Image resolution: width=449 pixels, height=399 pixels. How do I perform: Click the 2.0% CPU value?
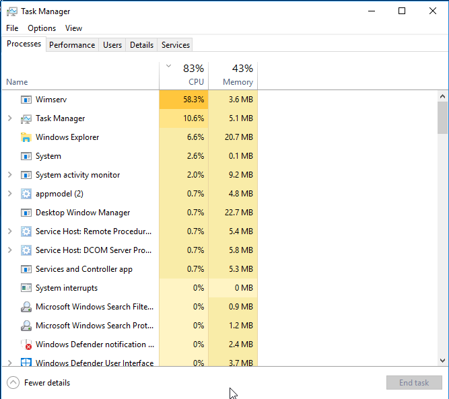196,175
